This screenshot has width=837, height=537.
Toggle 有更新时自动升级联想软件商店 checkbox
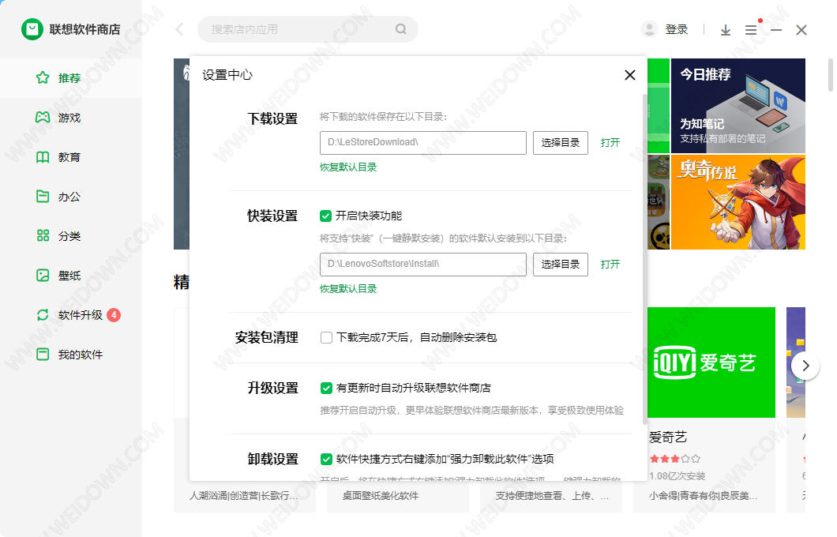326,388
